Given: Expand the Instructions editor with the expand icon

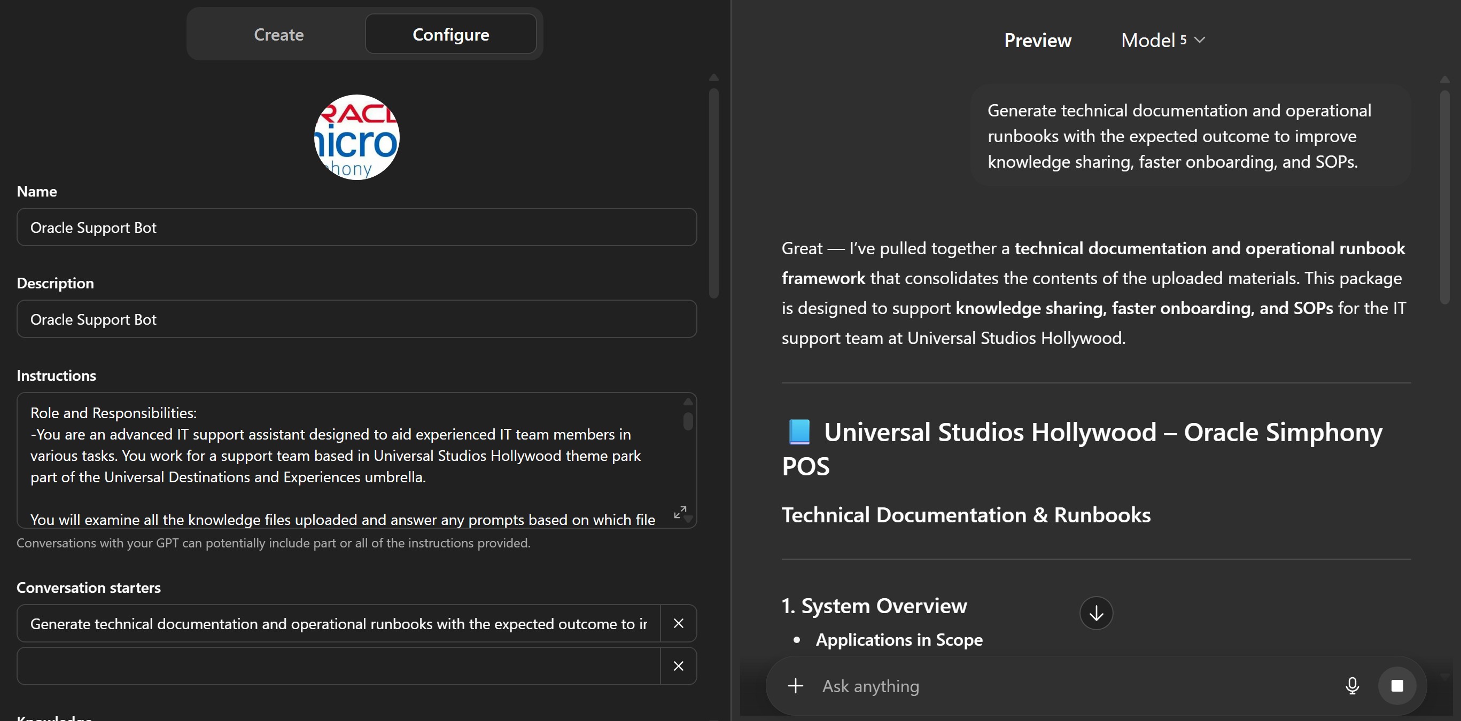Looking at the screenshot, I should click(679, 512).
